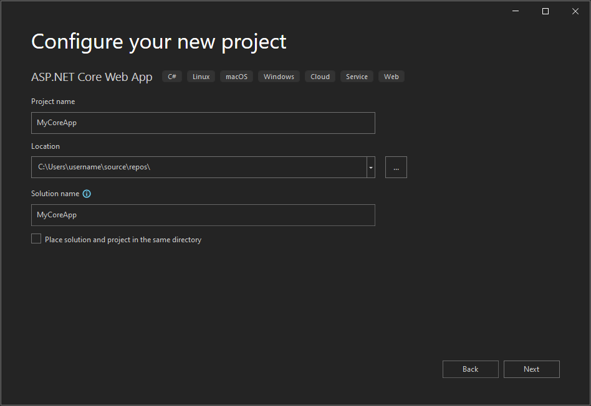Click into the Solution name field
The width and height of the screenshot is (591, 406).
[203, 215]
